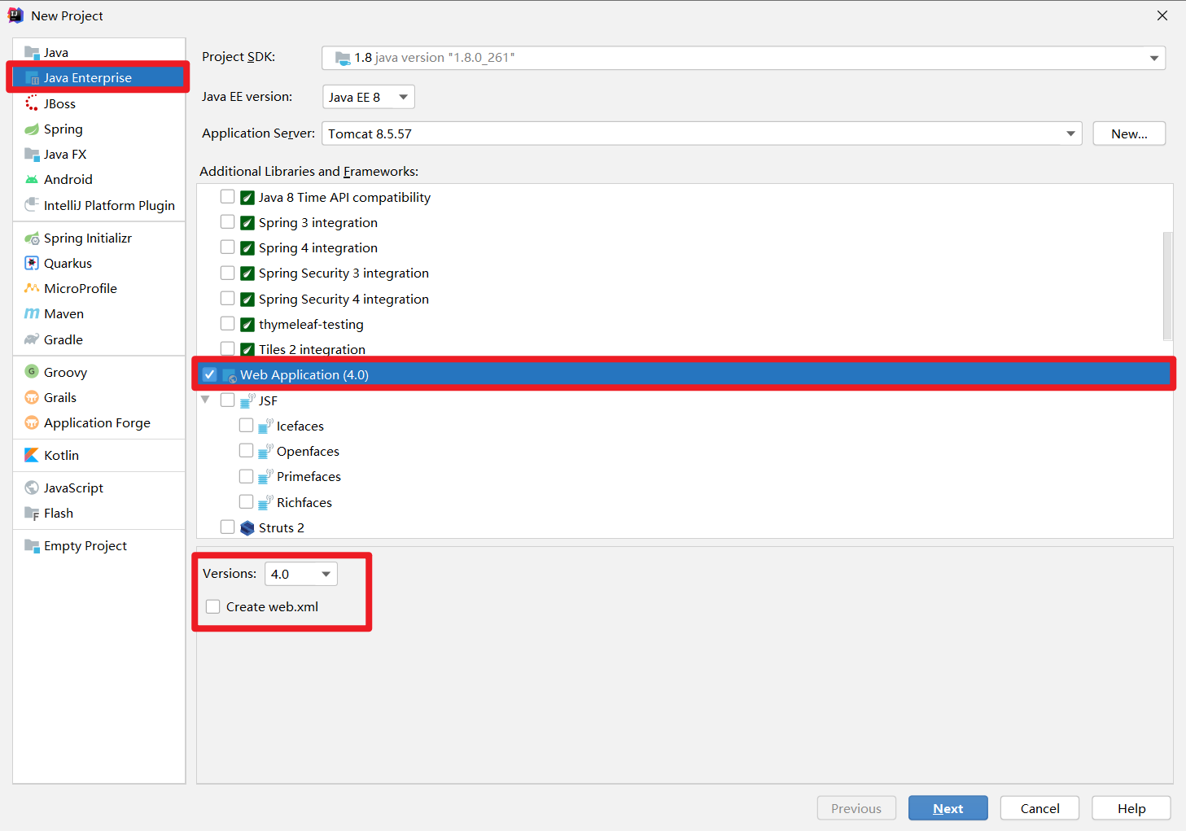Click the Previous button
Image resolution: width=1186 pixels, height=831 pixels.
856,808
